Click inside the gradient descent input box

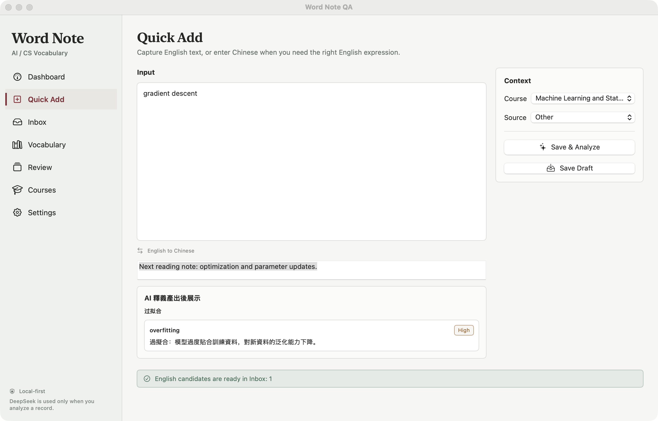[x=311, y=162]
